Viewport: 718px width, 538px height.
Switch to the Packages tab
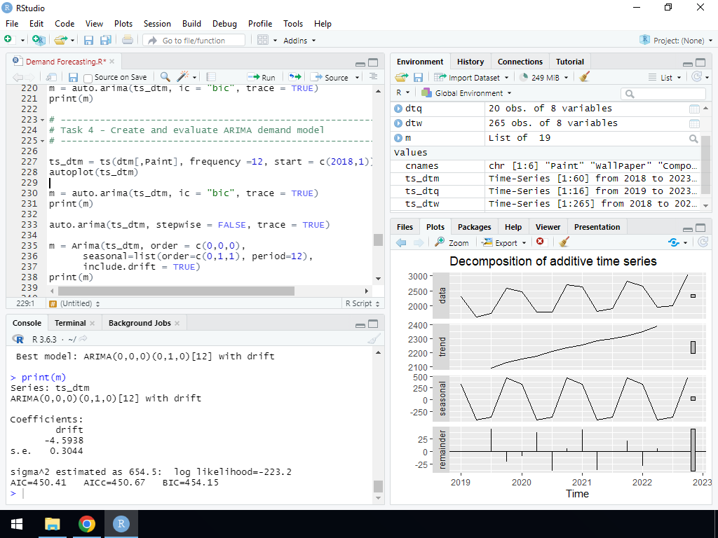[474, 227]
